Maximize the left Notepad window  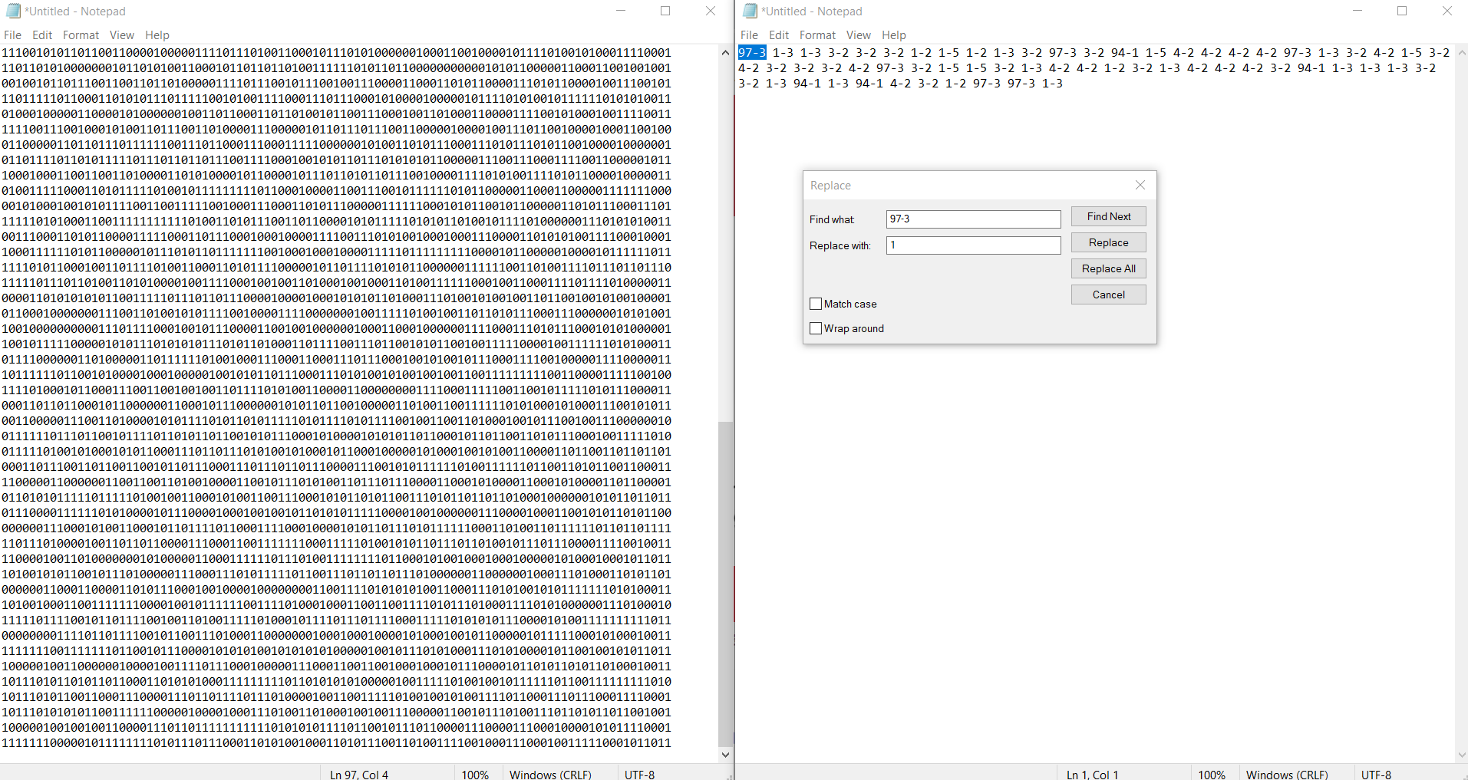pyautogui.click(x=665, y=12)
